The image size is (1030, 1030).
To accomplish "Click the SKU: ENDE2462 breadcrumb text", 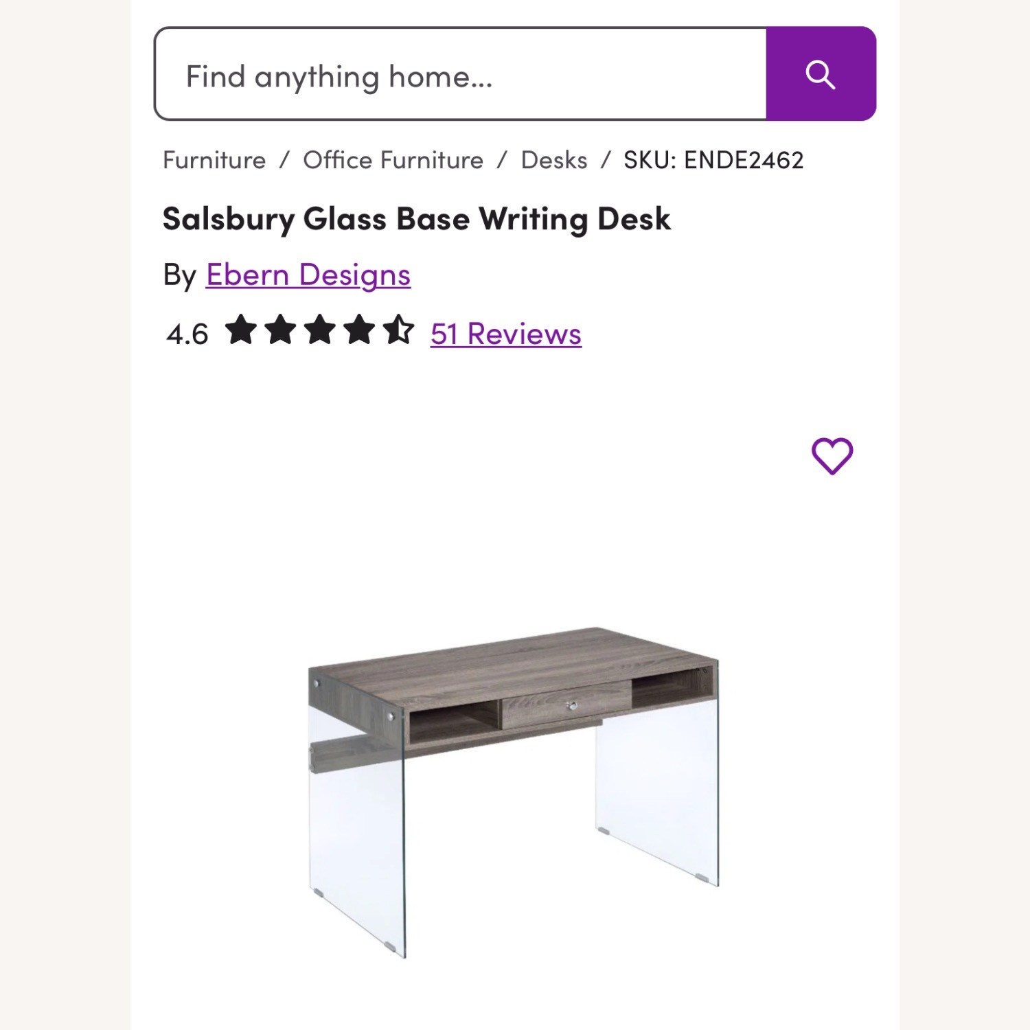I will click(713, 159).
